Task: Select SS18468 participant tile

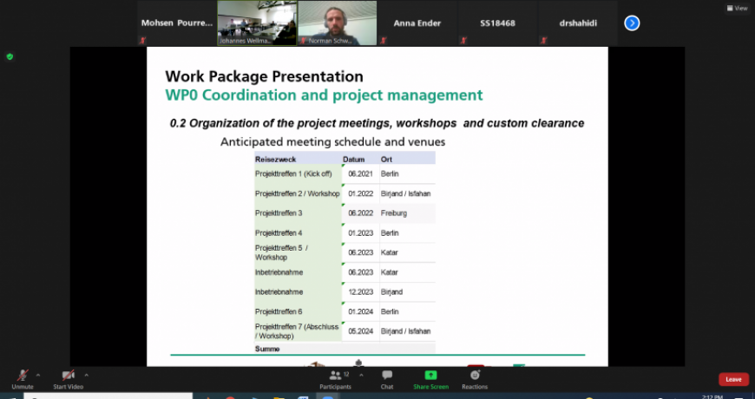Action: (x=497, y=23)
